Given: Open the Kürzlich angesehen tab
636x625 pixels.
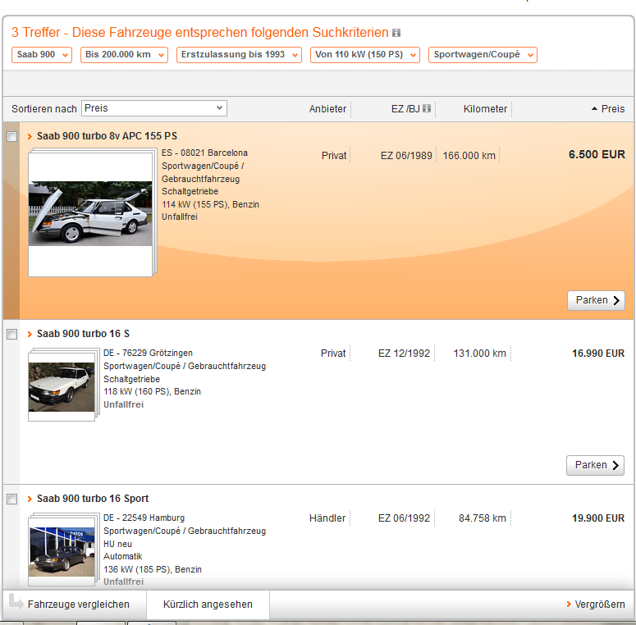Looking at the screenshot, I should click(x=208, y=604).
